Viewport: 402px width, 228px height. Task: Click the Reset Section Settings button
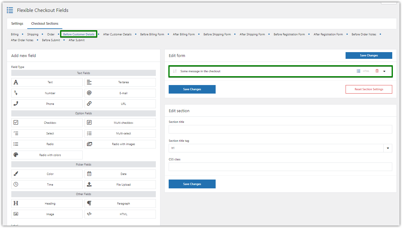pyautogui.click(x=369, y=89)
